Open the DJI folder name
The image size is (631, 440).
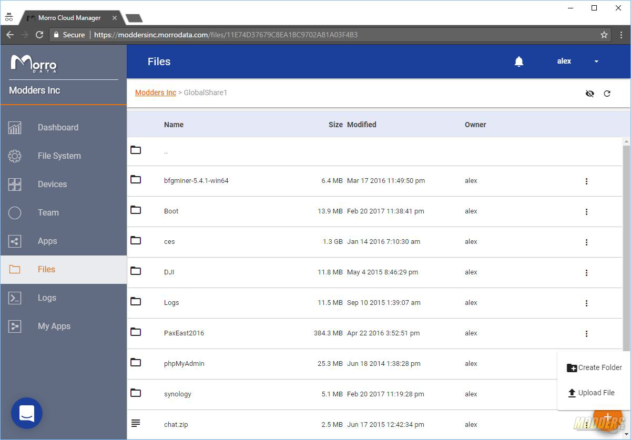click(x=169, y=272)
